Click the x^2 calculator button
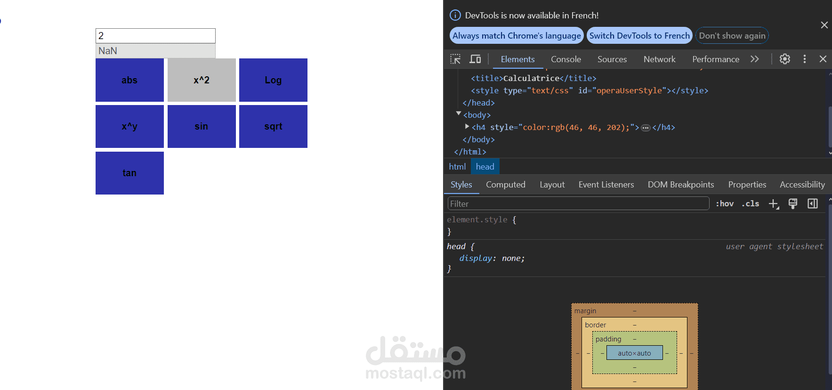This screenshot has width=832, height=390. pos(202,80)
